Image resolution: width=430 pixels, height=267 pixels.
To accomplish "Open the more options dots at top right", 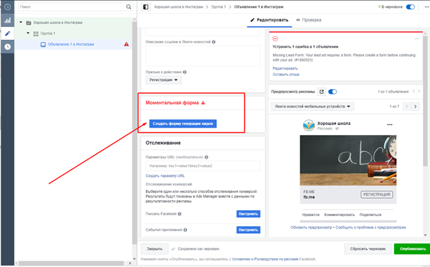I will 427,7.
